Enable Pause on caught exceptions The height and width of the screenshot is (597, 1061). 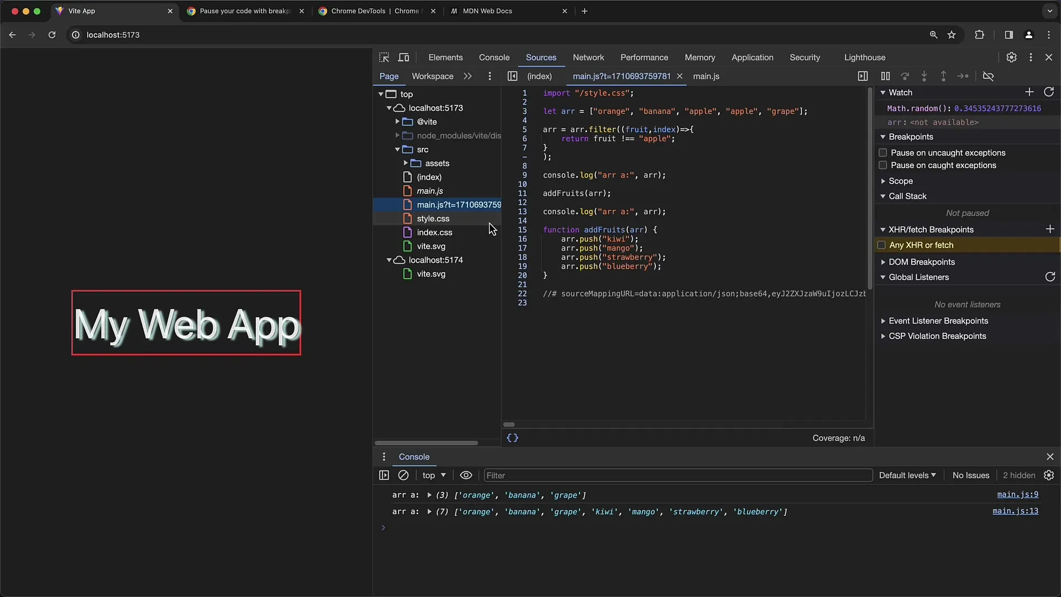883,165
